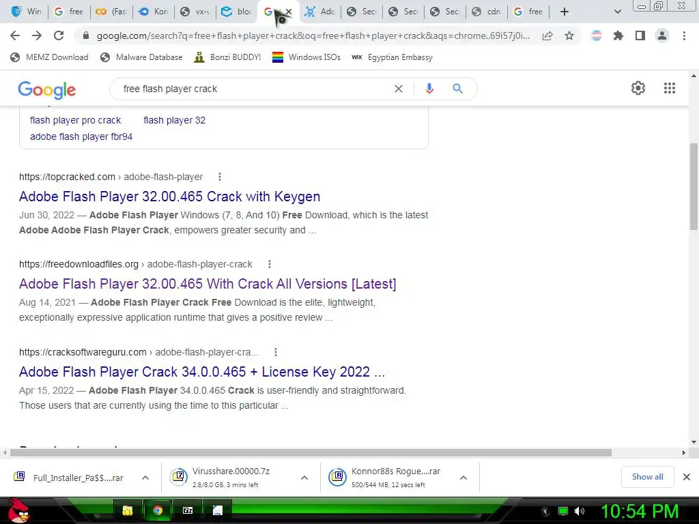Image resolution: width=699 pixels, height=524 pixels.
Task: Open the Egyptian Embassy bookmark
Action: (392, 57)
